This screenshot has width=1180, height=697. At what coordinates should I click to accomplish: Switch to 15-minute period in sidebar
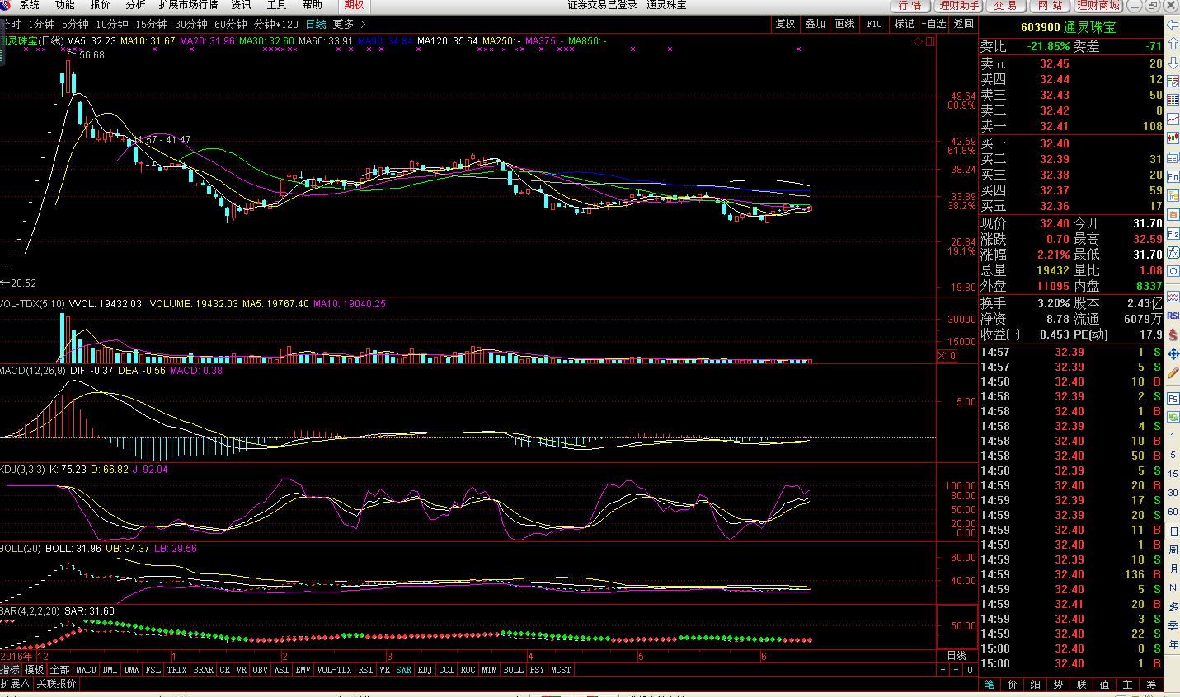tap(1173, 474)
